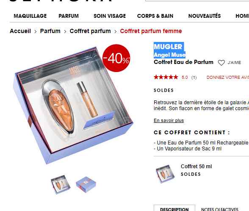Click the main Angel Muse product image
This screenshot has width=249, height=211.
pos(73,105)
